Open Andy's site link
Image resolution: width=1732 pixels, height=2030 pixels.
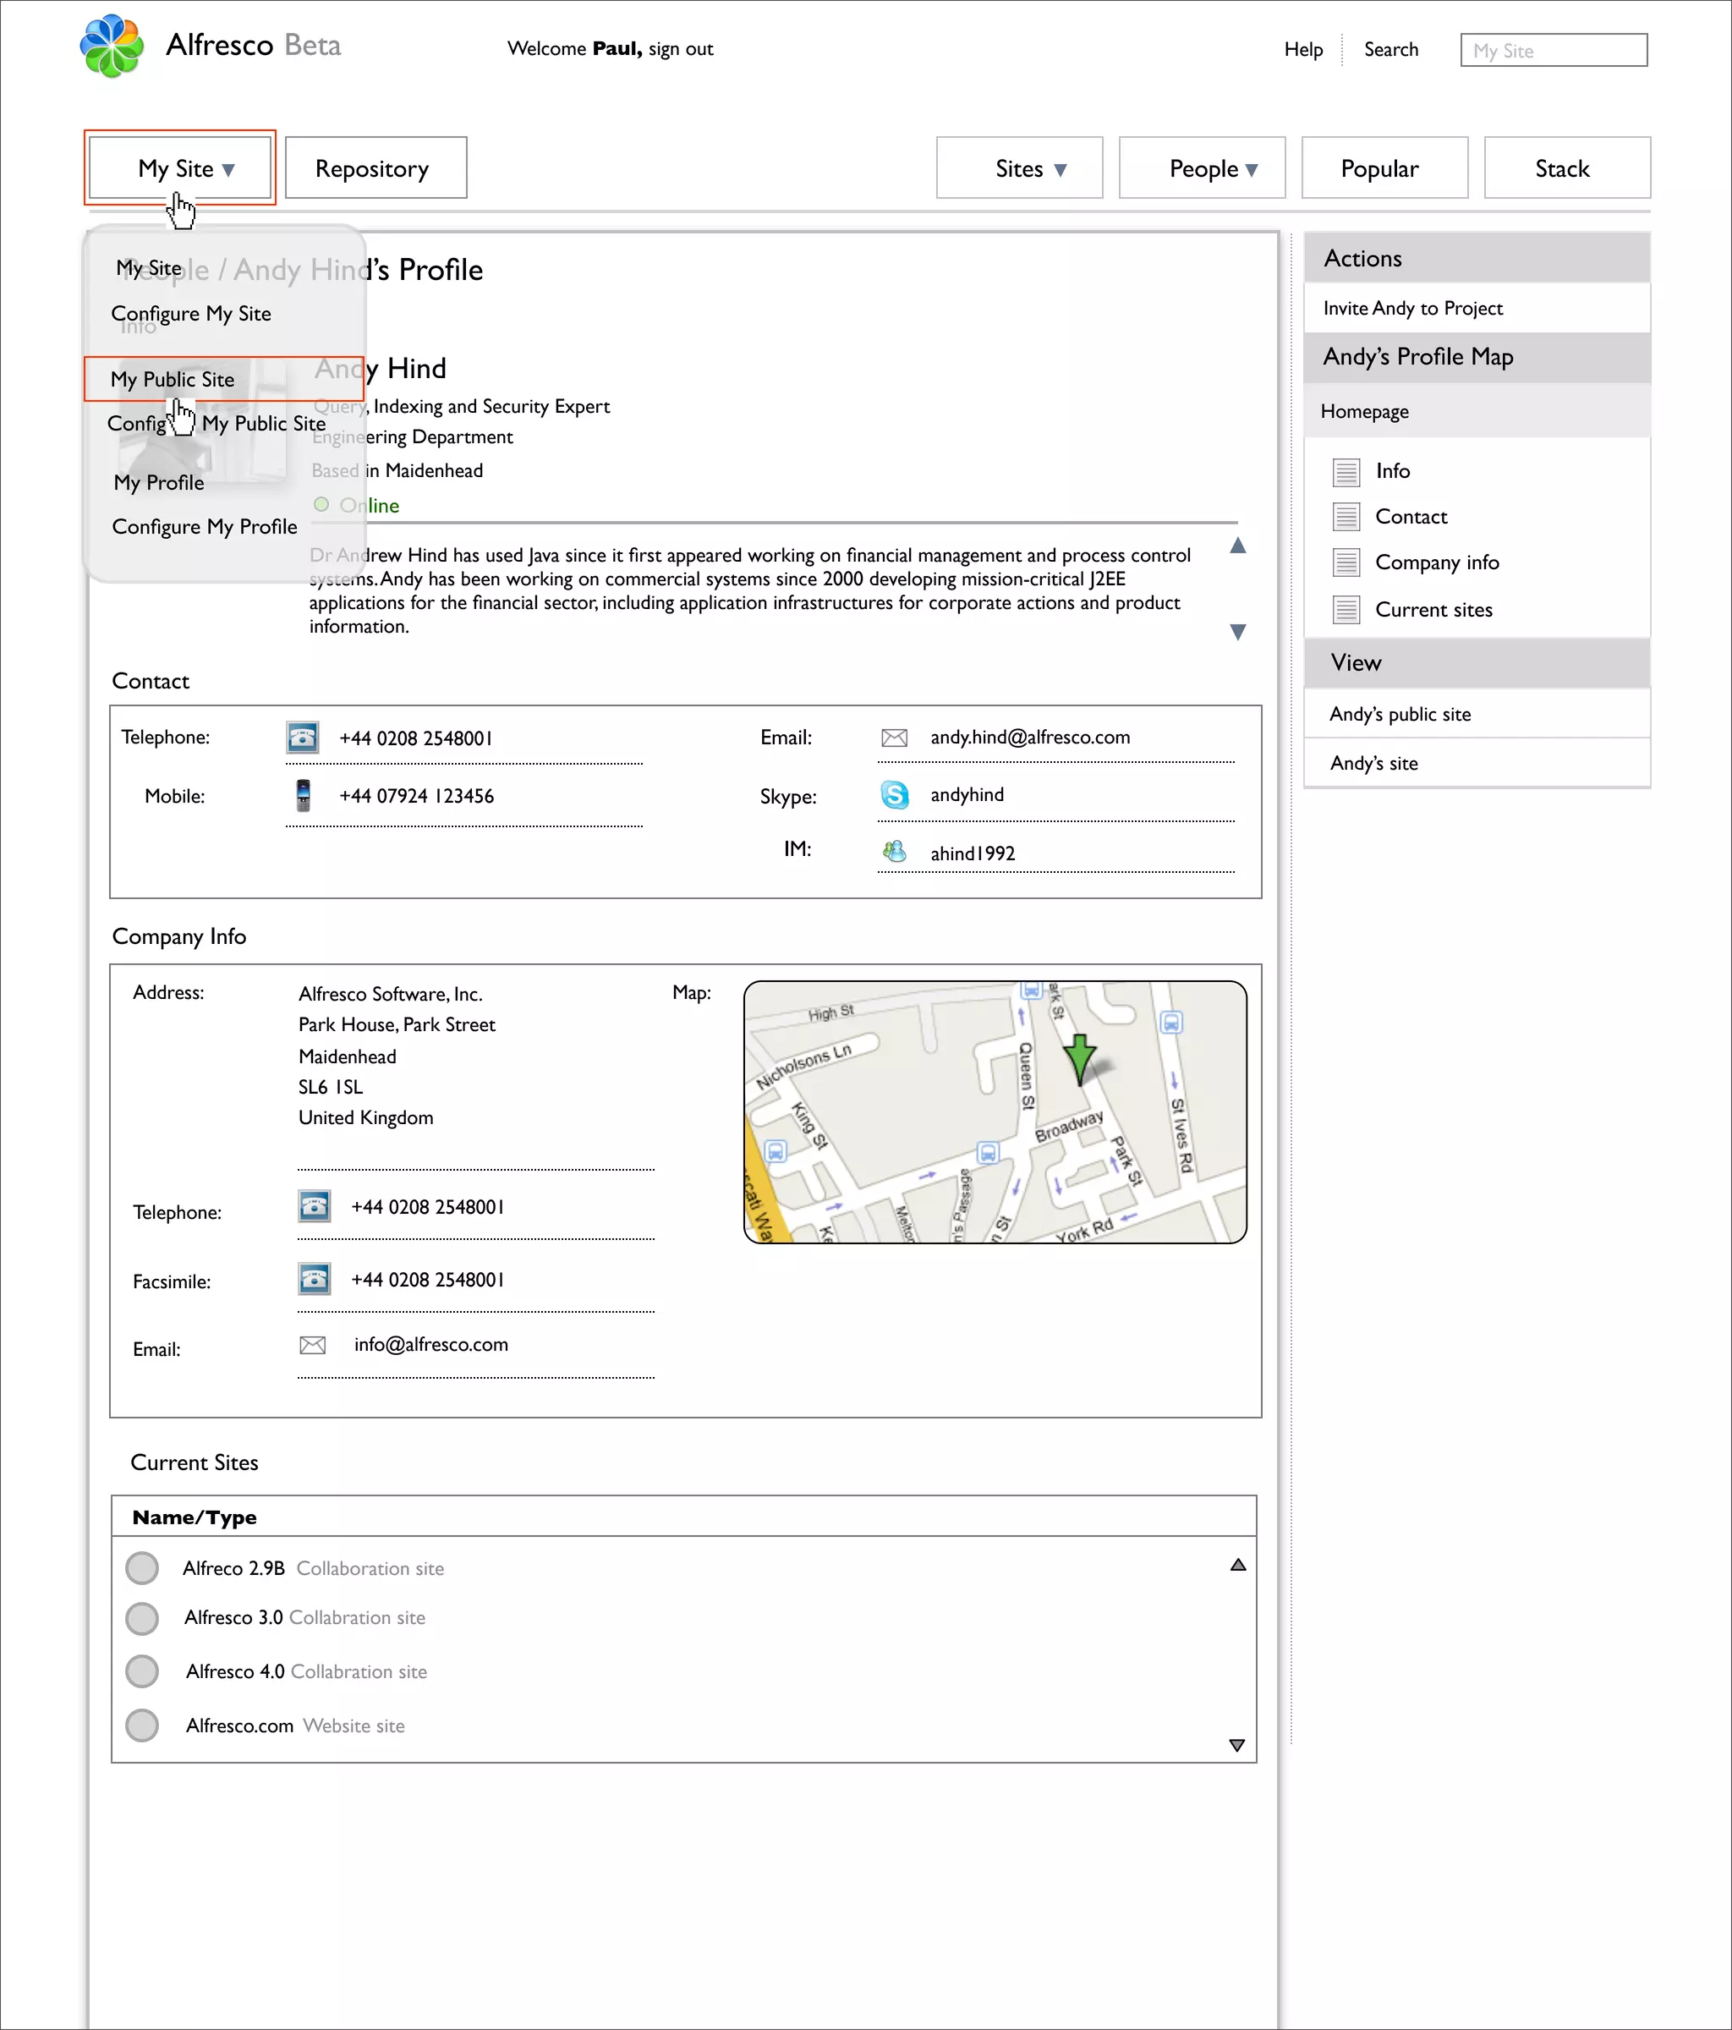1373,763
